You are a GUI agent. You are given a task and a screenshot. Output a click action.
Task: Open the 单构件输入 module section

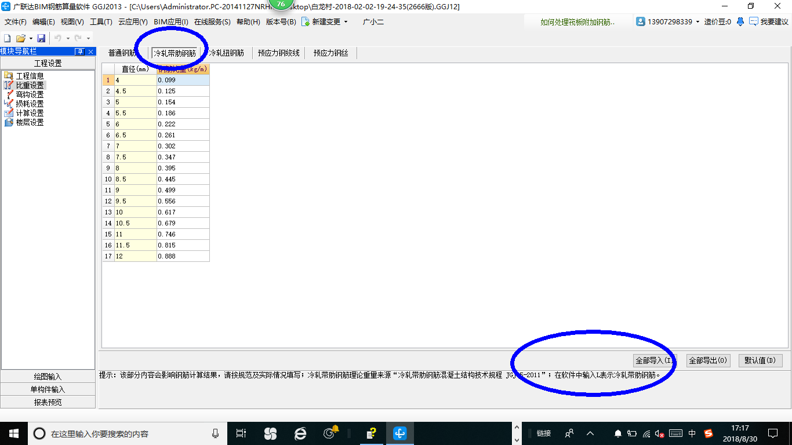coord(48,389)
